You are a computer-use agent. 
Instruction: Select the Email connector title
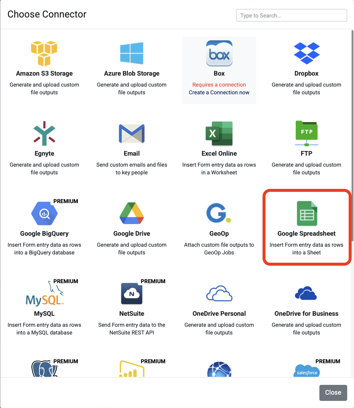(132, 154)
